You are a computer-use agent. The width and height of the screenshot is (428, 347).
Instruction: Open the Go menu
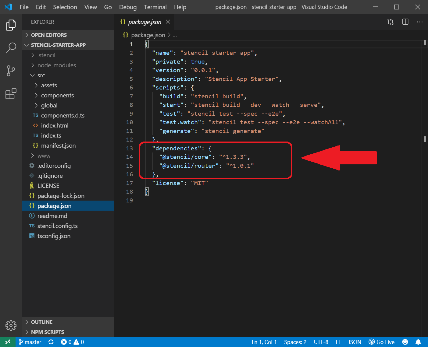coord(108,7)
